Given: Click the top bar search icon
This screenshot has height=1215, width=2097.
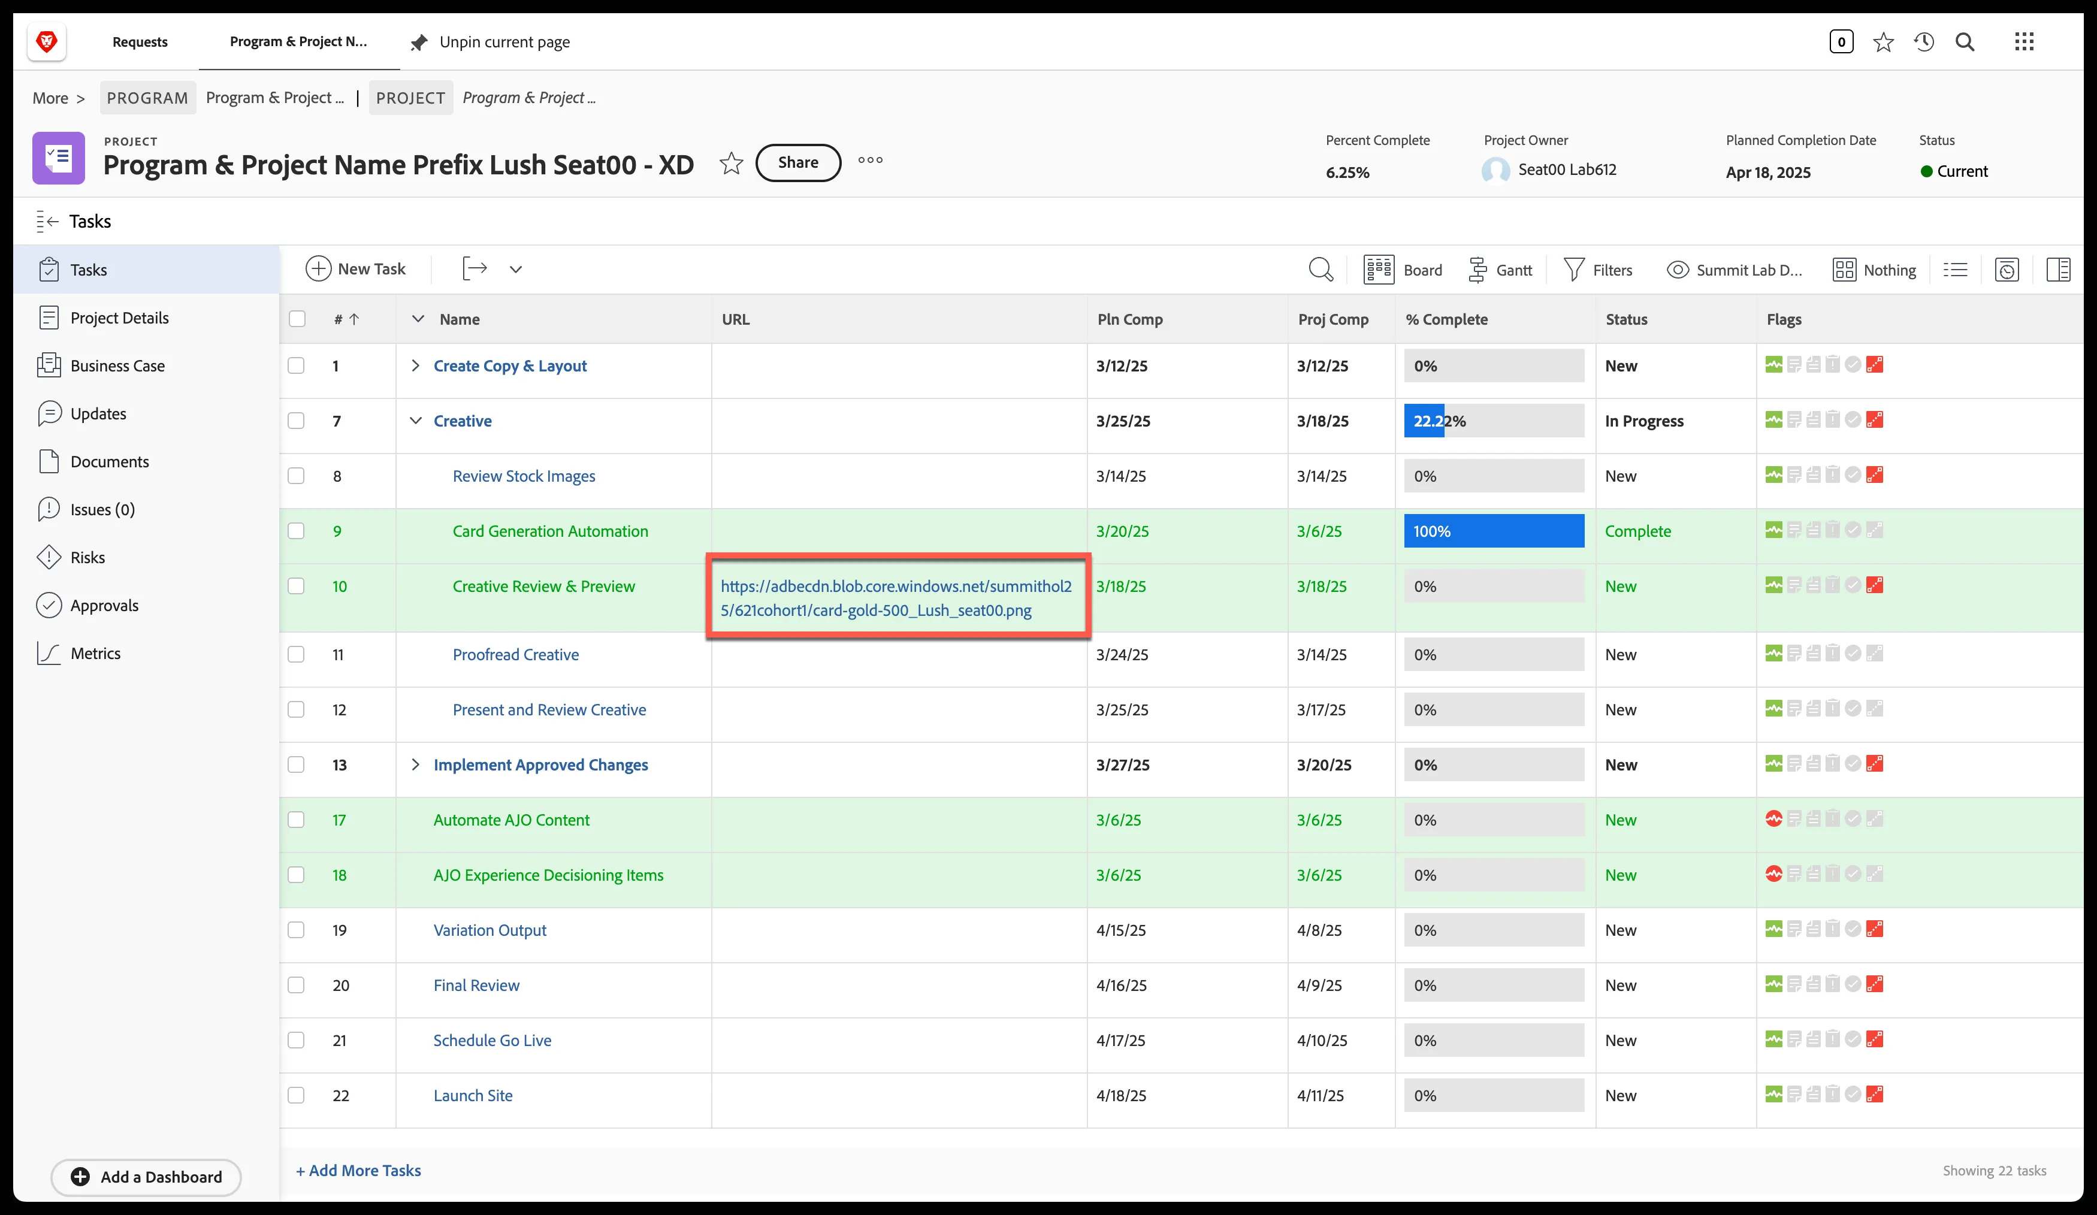Looking at the screenshot, I should pos(1965,41).
